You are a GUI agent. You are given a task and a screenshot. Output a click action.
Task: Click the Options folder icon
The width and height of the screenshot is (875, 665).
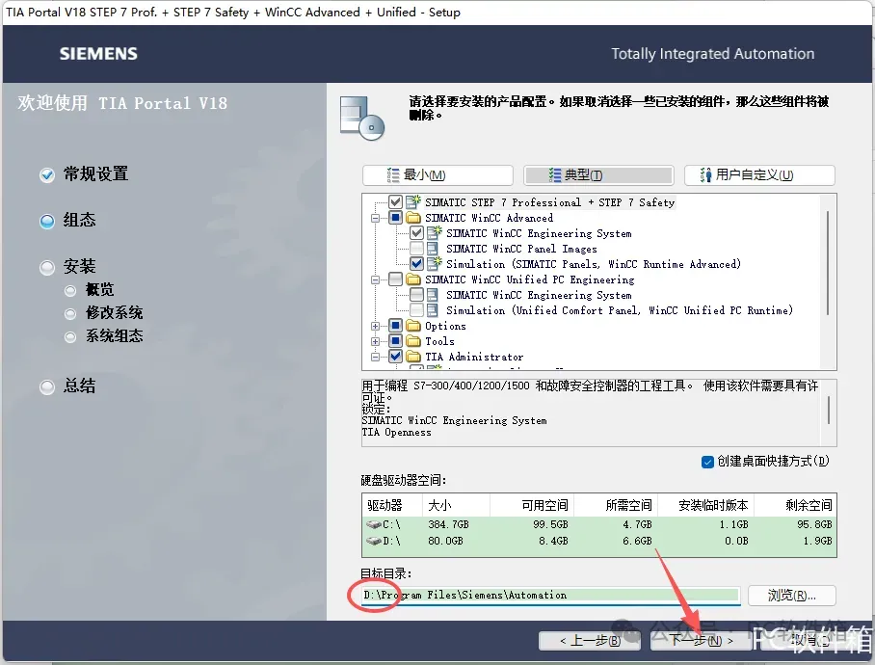(x=413, y=325)
